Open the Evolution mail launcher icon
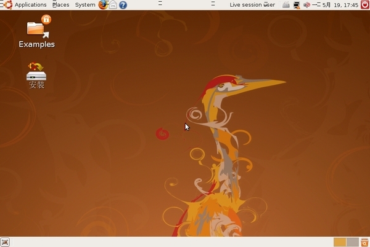The image size is (370, 247). point(113,5)
